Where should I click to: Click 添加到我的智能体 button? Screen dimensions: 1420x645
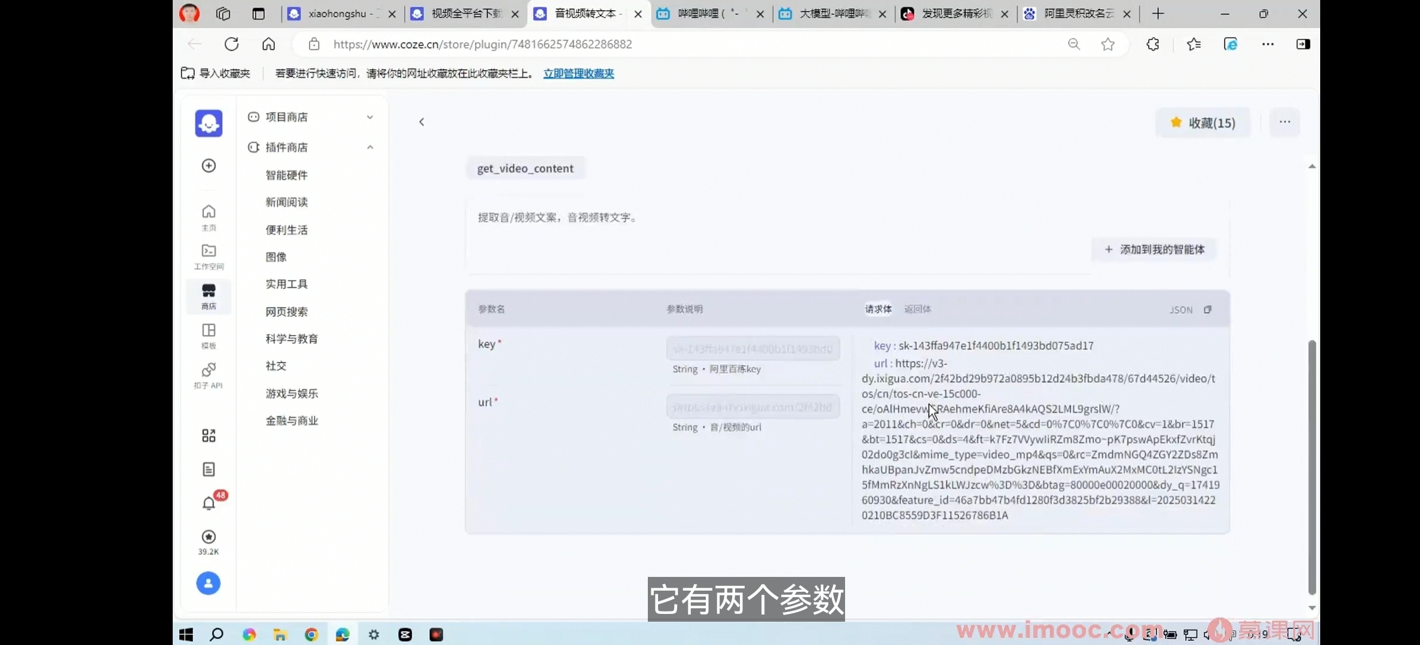tap(1154, 250)
